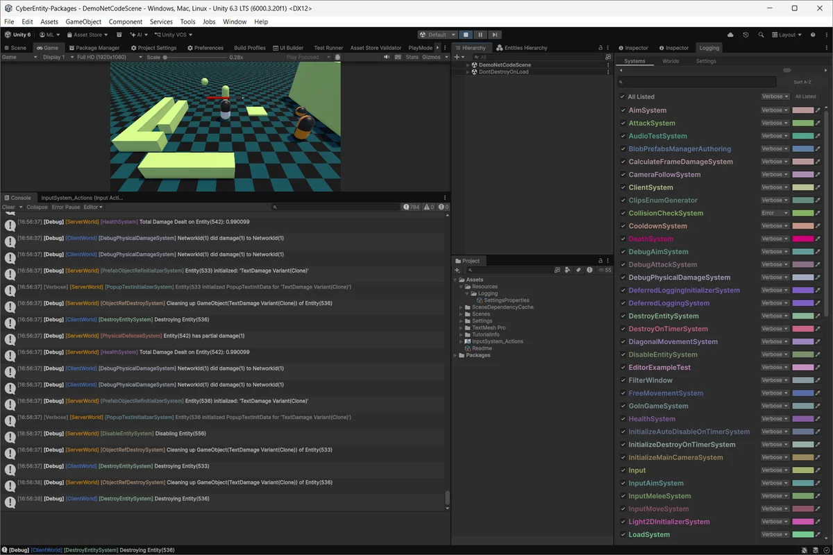This screenshot has height=555, width=833.
Task: Open DemoNetCodeScene row options menu
Action: pos(608,65)
